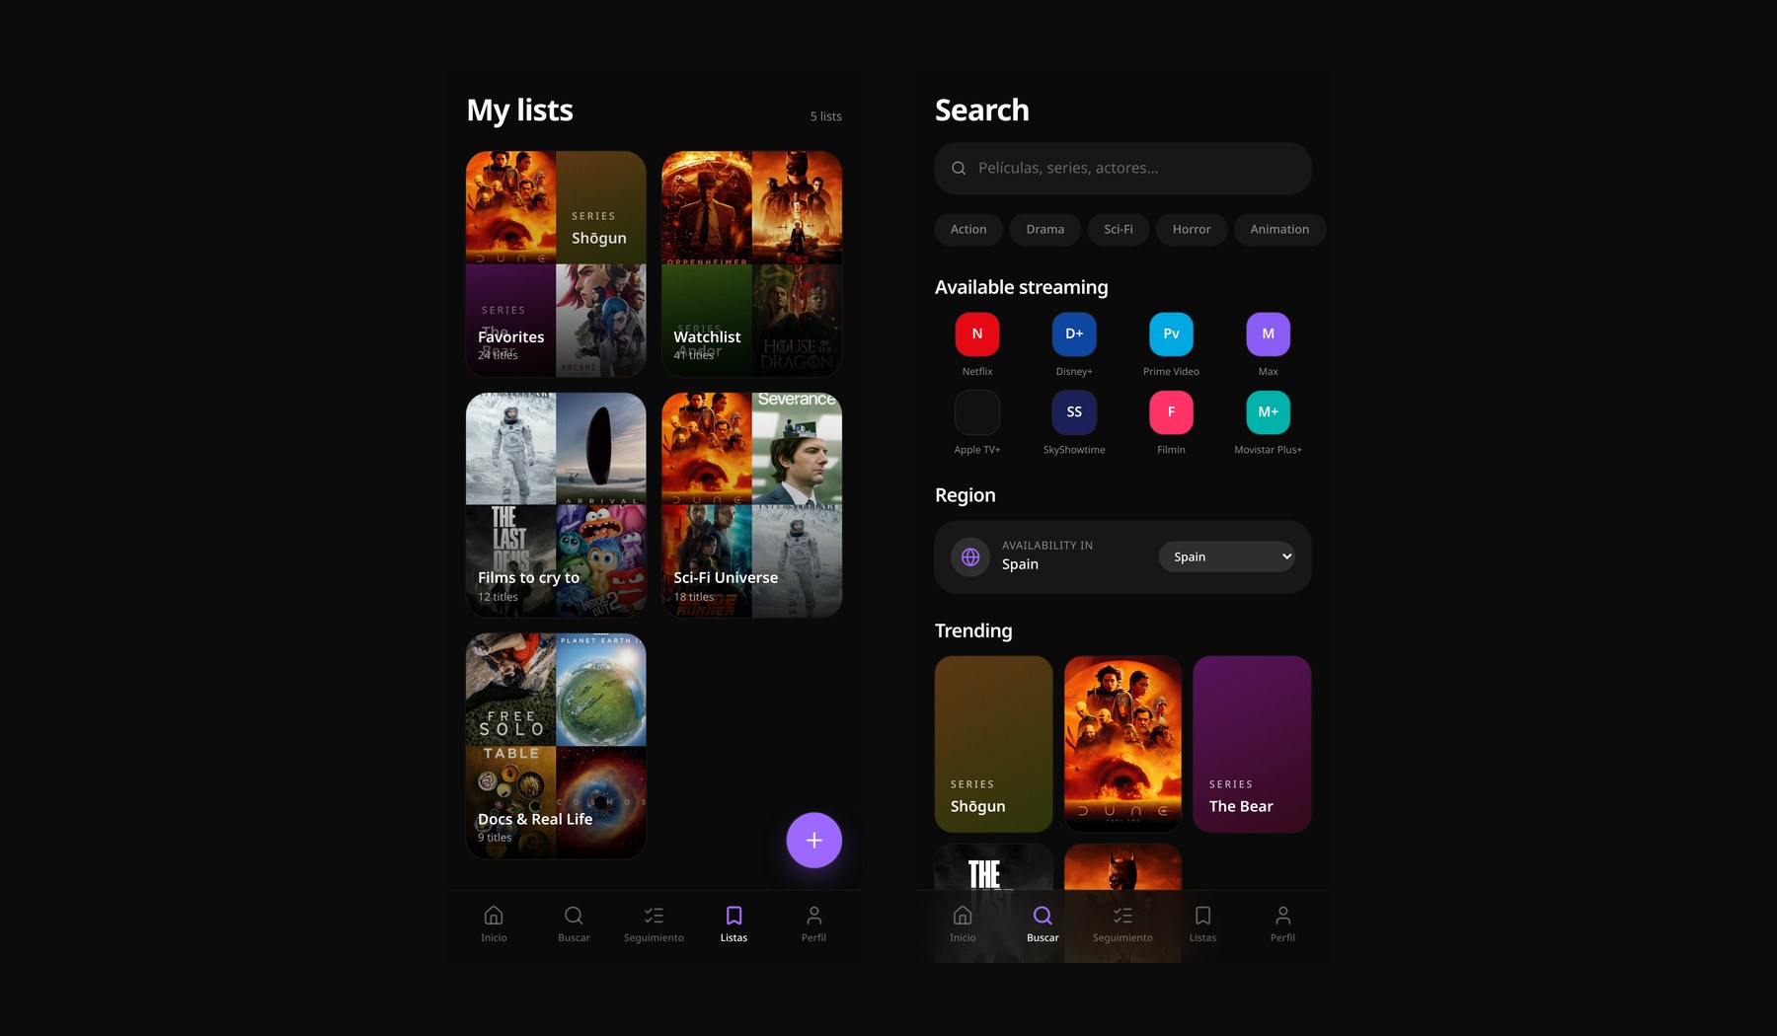Open the Spain region dropdown
Screen dimensions: 1777x1036
pos(1226,556)
